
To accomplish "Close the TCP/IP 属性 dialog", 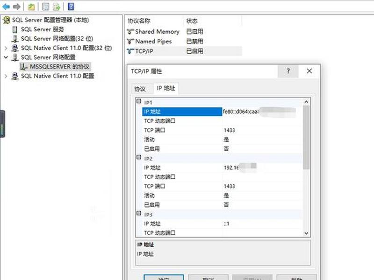I will (309, 71).
